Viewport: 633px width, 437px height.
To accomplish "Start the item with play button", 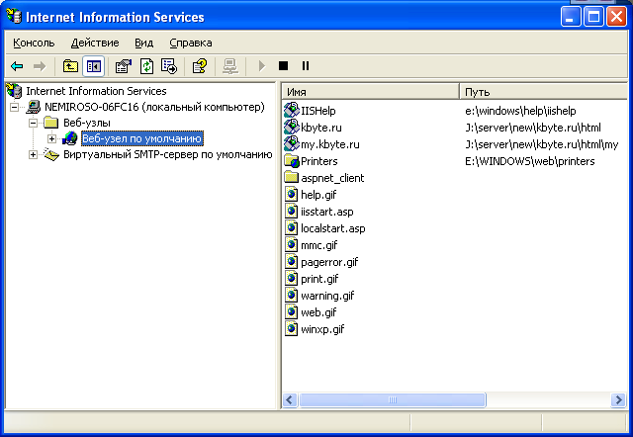I will [261, 66].
